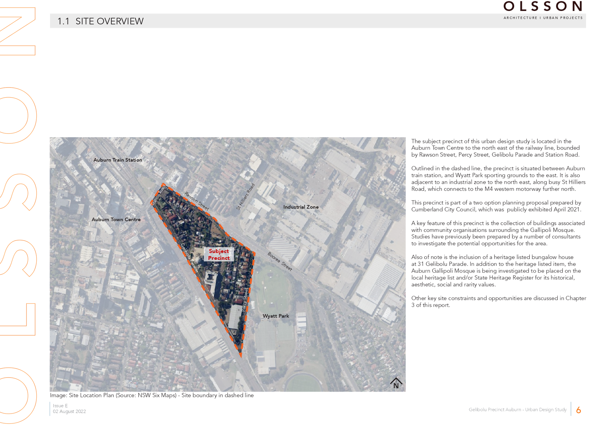Click the Auburn Train Station map label
Viewport: 607px width, 427px height.
118,160
